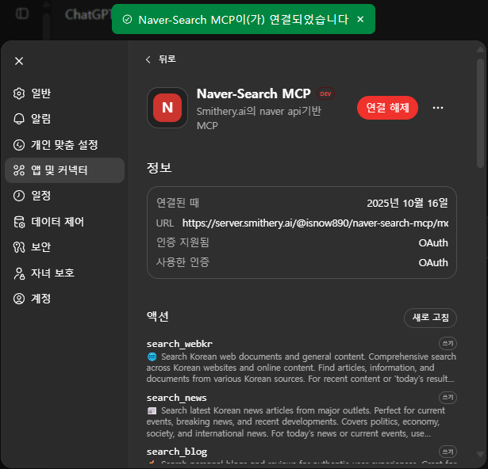The width and height of the screenshot is (488, 469).
Task: Select the 앱 및 커넥터 section
Action: [65, 170]
